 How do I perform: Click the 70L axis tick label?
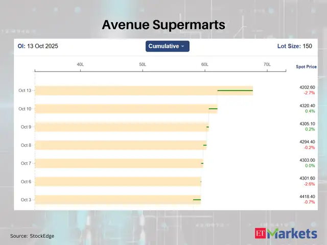(267, 65)
